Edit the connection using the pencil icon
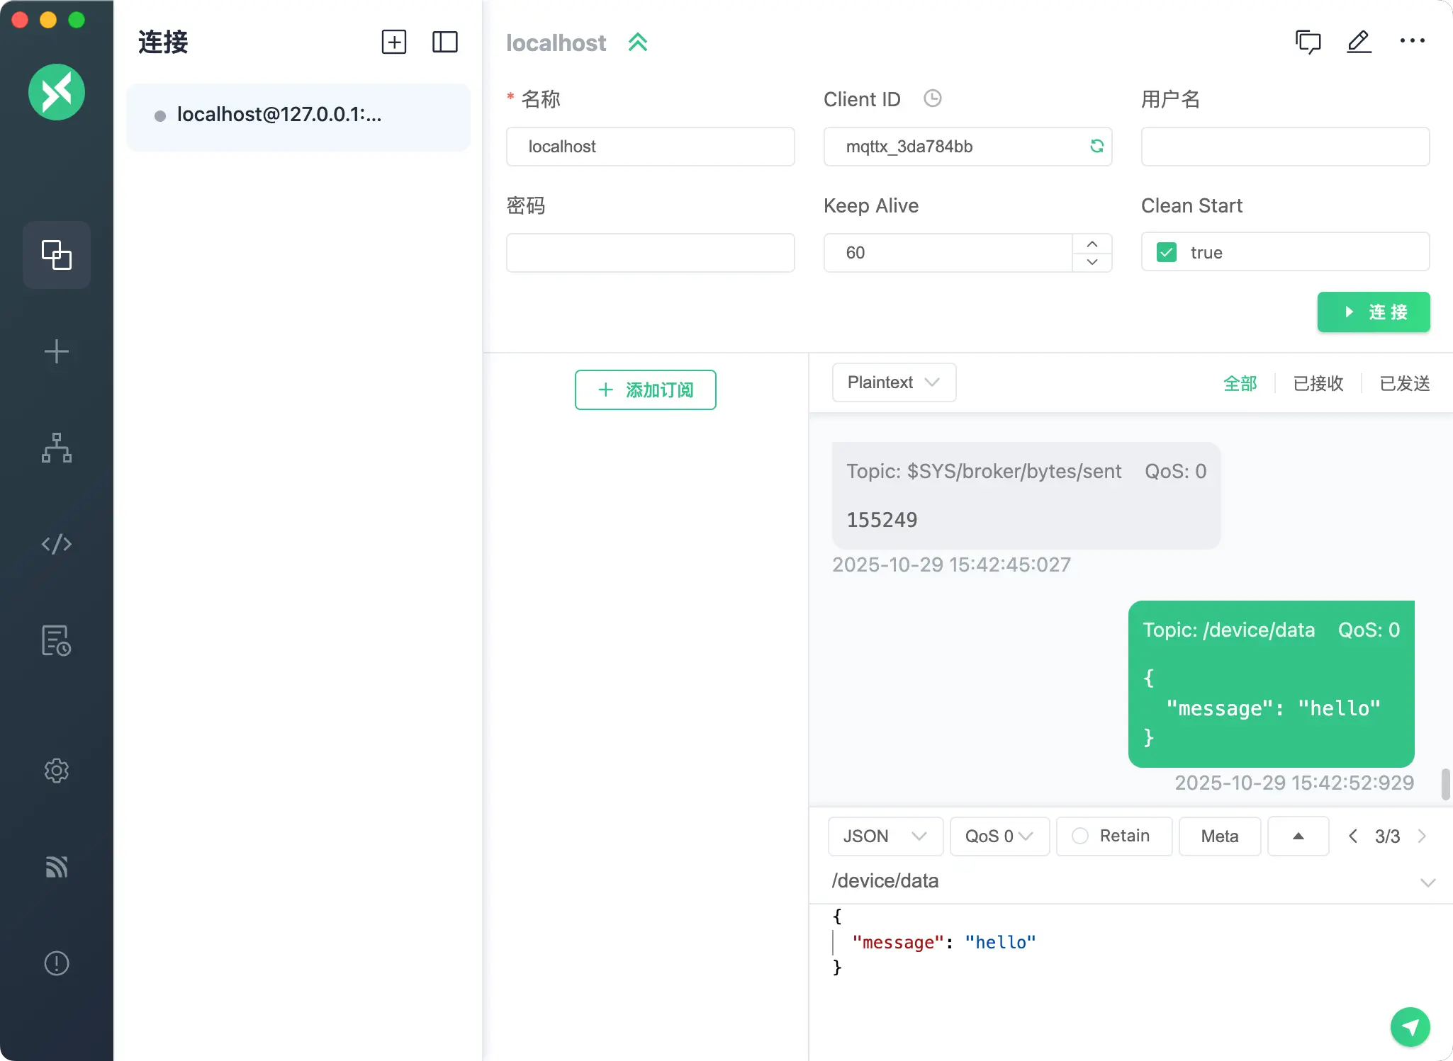Image resolution: width=1453 pixels, height=1061 pixels. coord(1359,42)
